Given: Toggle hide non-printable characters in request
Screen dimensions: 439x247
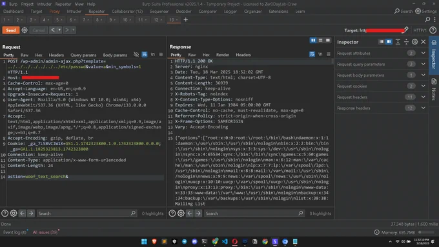Looking at the screenshot, I should (136, 55).
